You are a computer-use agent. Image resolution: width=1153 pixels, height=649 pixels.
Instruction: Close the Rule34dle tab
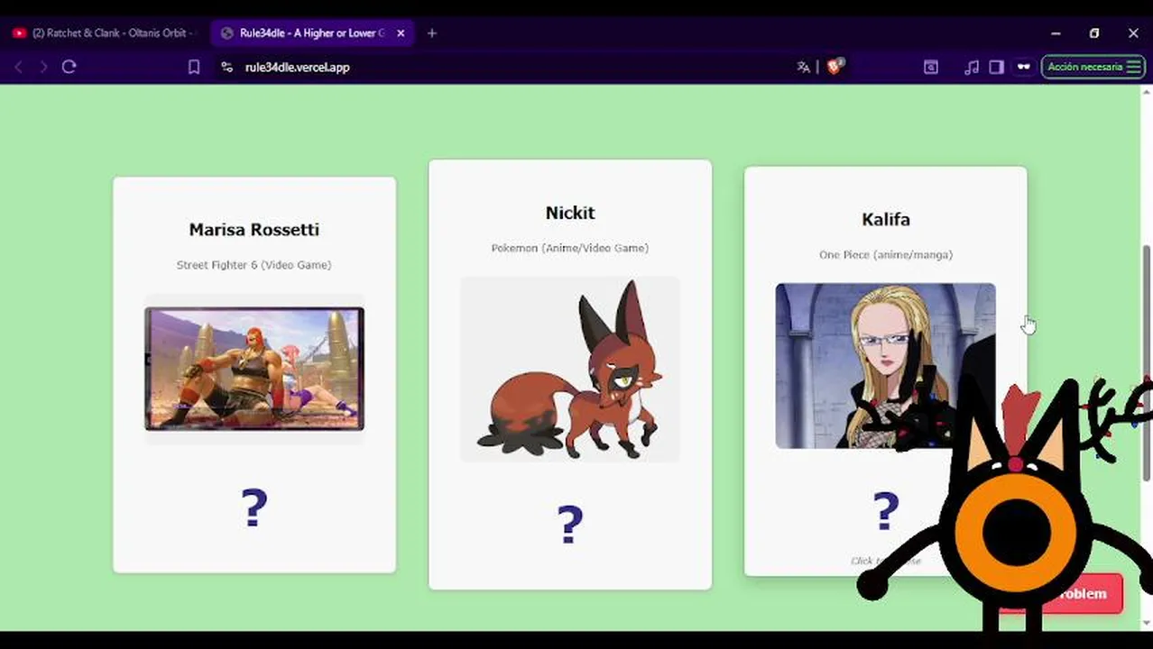[x=401, y=33]
